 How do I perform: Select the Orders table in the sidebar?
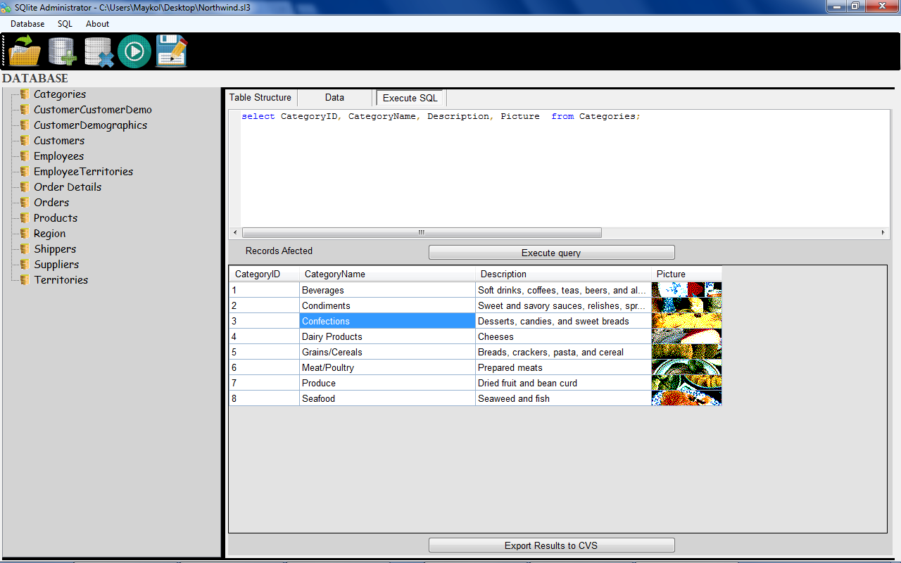pyautogui.click(x=50, y=202)
